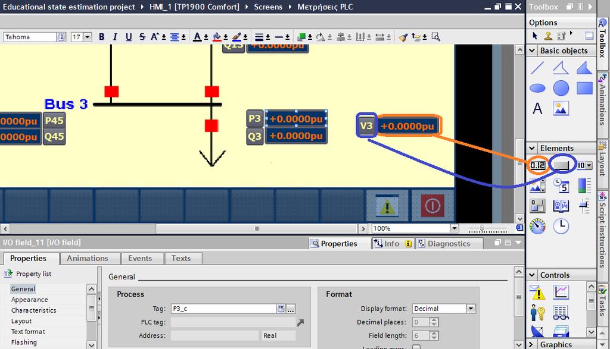Image resolution: width=610 pixels, height=349 pixels.
Task: Toggle Bold text formatting
Action: (x=101, y=37)
